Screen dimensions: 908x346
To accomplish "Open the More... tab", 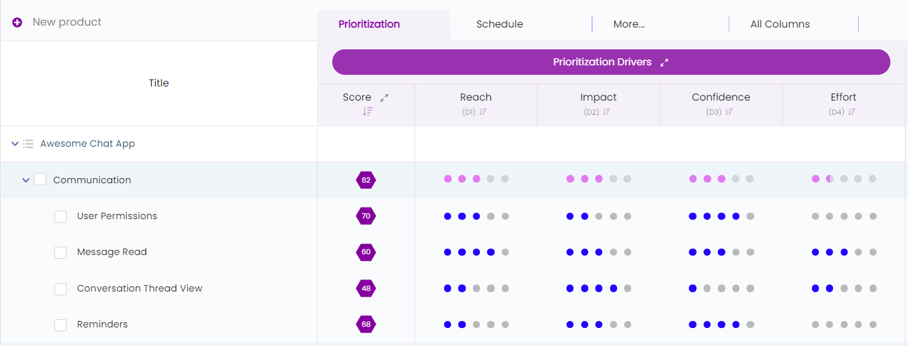I will (x=629, y=24).
